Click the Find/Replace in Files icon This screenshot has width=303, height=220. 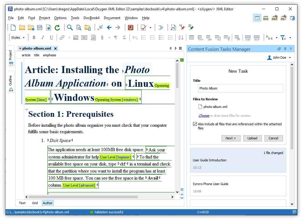pos(79,28)
